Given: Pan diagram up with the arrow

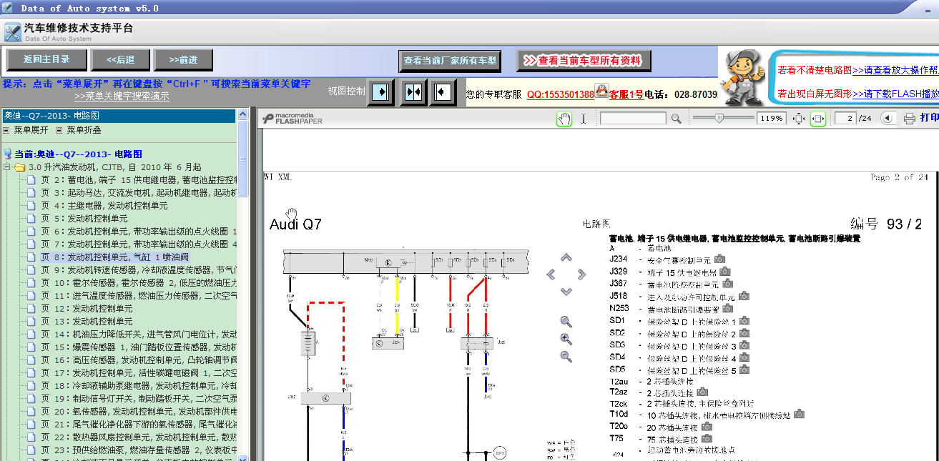Looking at the screenshot, I should [x=566, y=257].
